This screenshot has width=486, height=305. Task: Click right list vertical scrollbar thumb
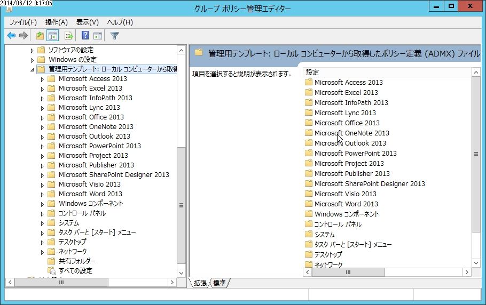pos(476,154)
